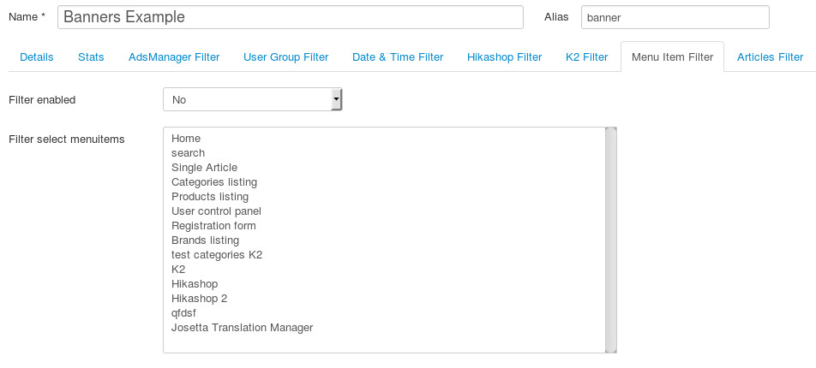816x368 pixels.
Task: Click the Menu Item Filter tab
Action: click(672, 57)
